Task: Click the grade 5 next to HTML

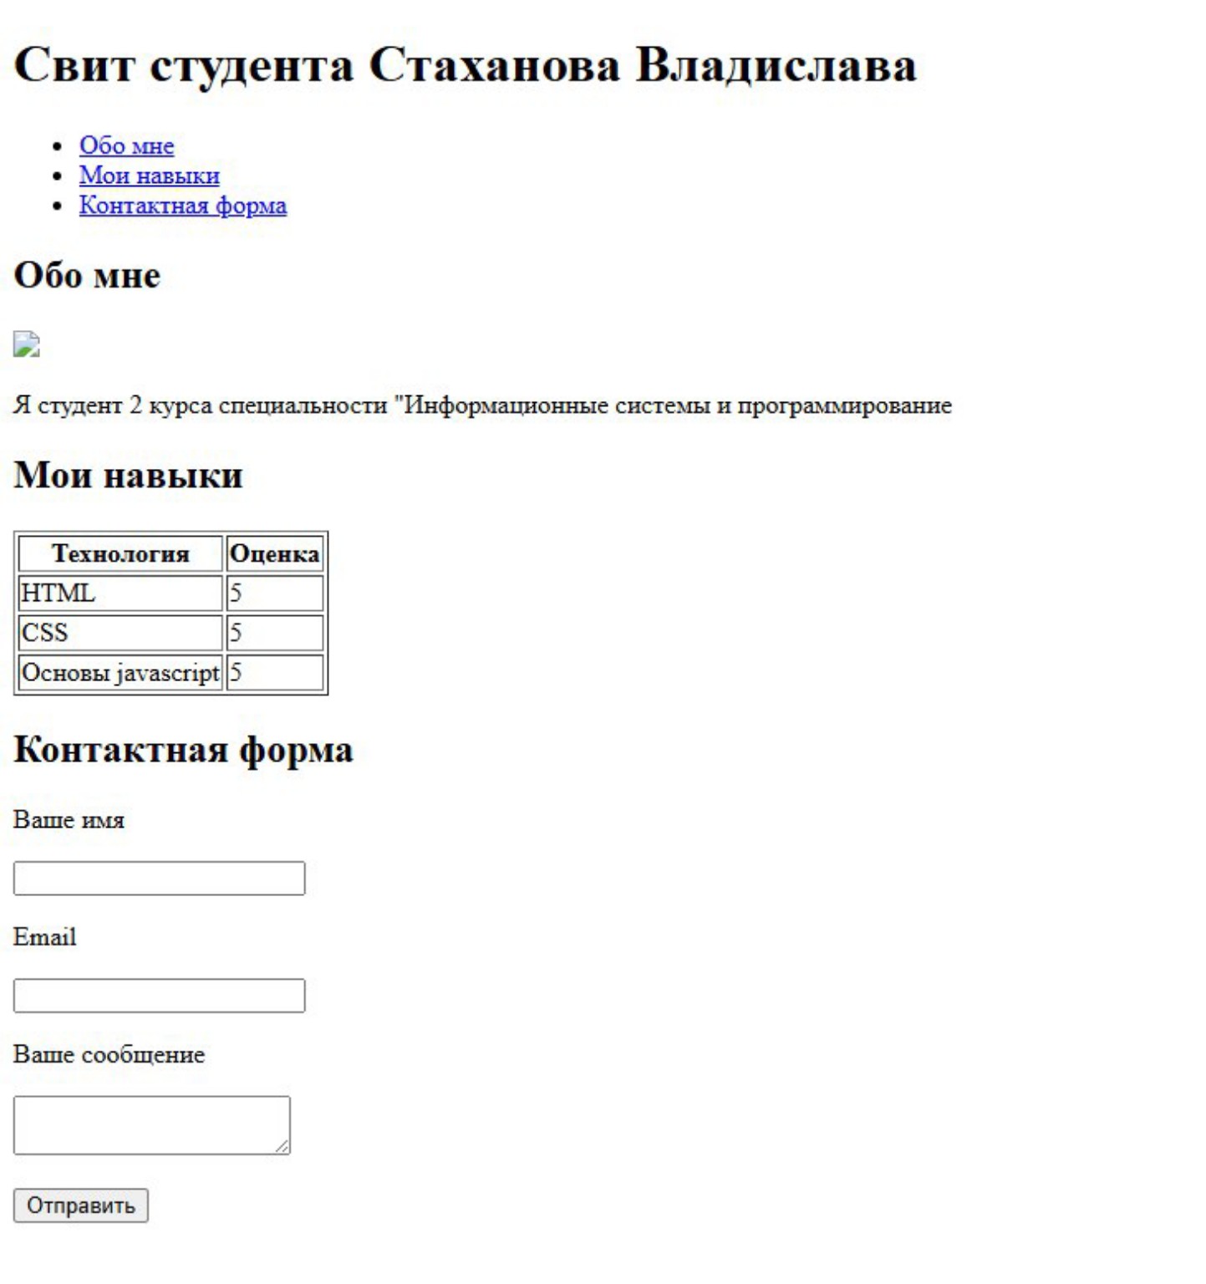Action: (x=276, y=594)
